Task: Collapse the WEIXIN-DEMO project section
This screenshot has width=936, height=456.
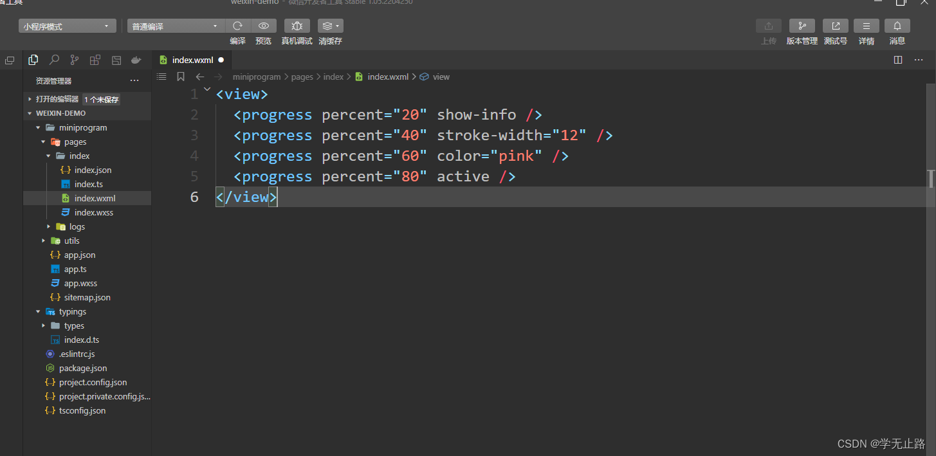Action: [x=30, y=113]
